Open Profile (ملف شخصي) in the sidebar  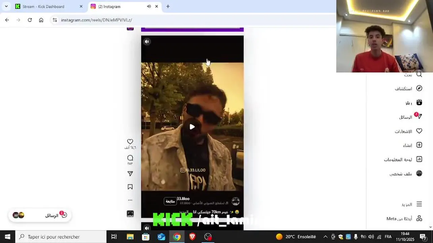coord(406,173)
